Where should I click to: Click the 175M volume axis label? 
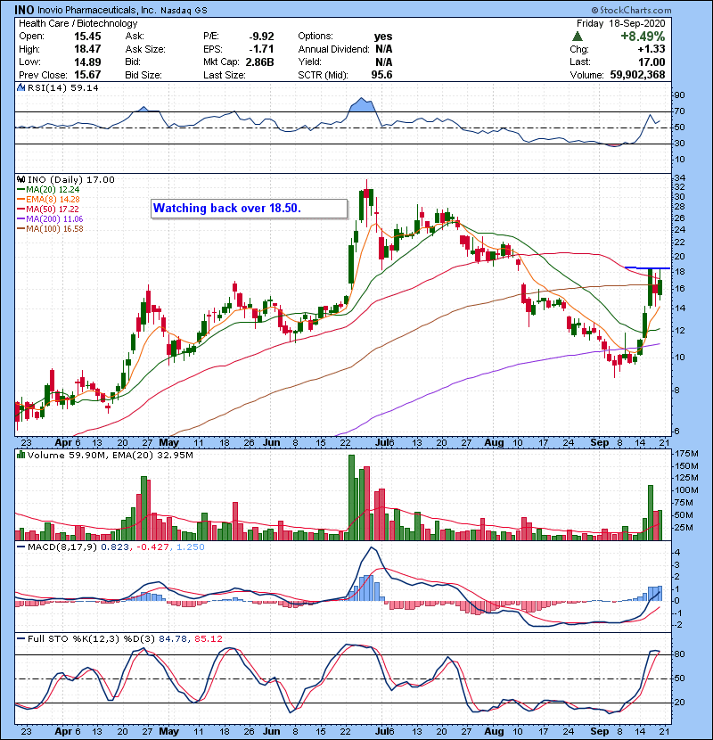click(x=686, y=454)
